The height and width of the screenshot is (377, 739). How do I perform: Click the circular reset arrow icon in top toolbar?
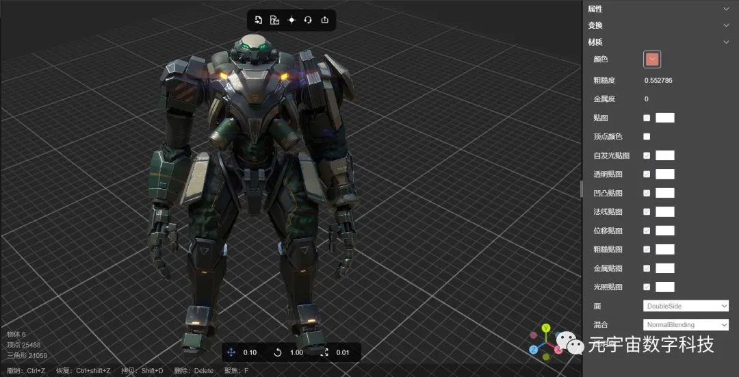tap(308, 20)
